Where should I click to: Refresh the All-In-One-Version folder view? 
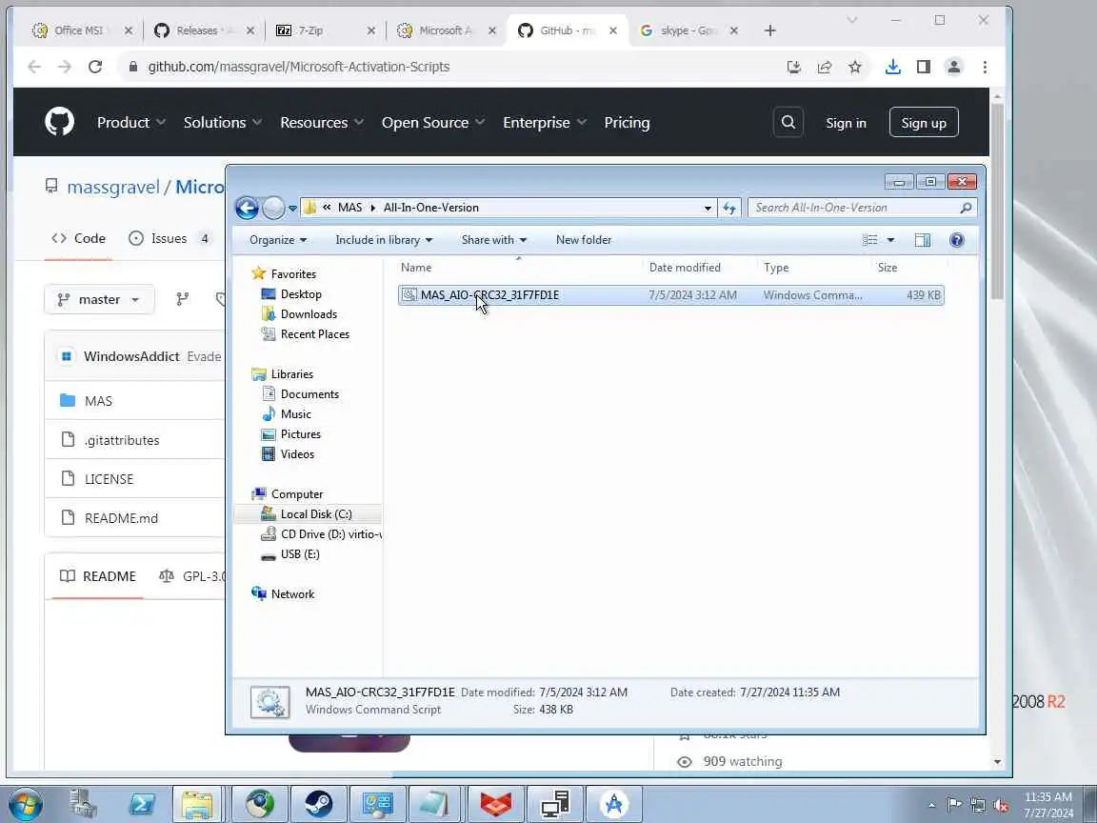pos(729,208)
